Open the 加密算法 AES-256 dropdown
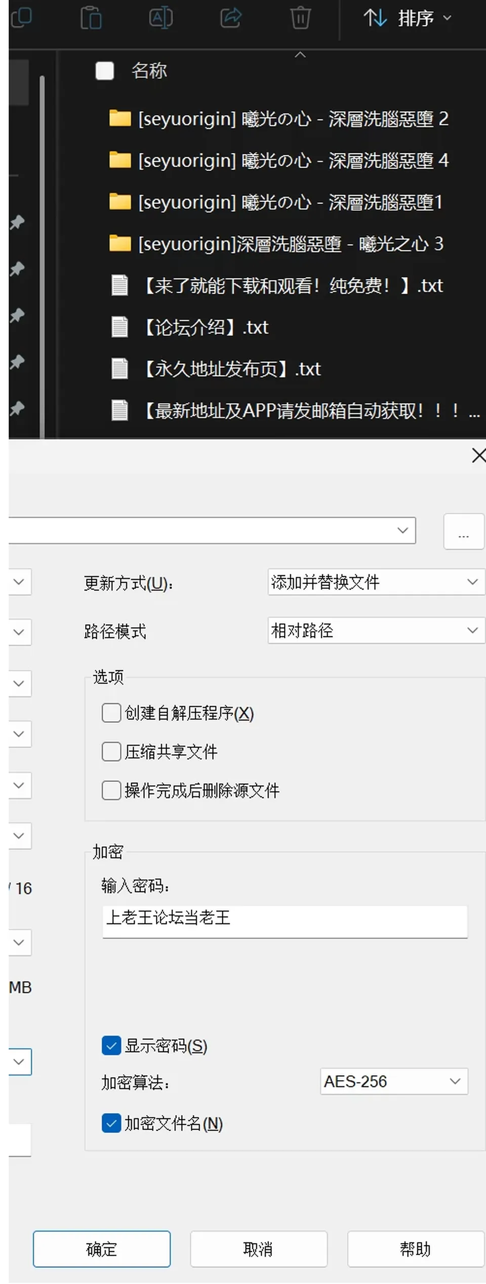486x1284 pixels. 394,1082
